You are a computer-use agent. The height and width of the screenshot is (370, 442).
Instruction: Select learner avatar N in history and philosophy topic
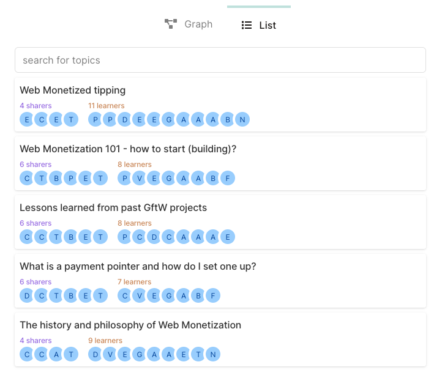[x=213, y=354]
